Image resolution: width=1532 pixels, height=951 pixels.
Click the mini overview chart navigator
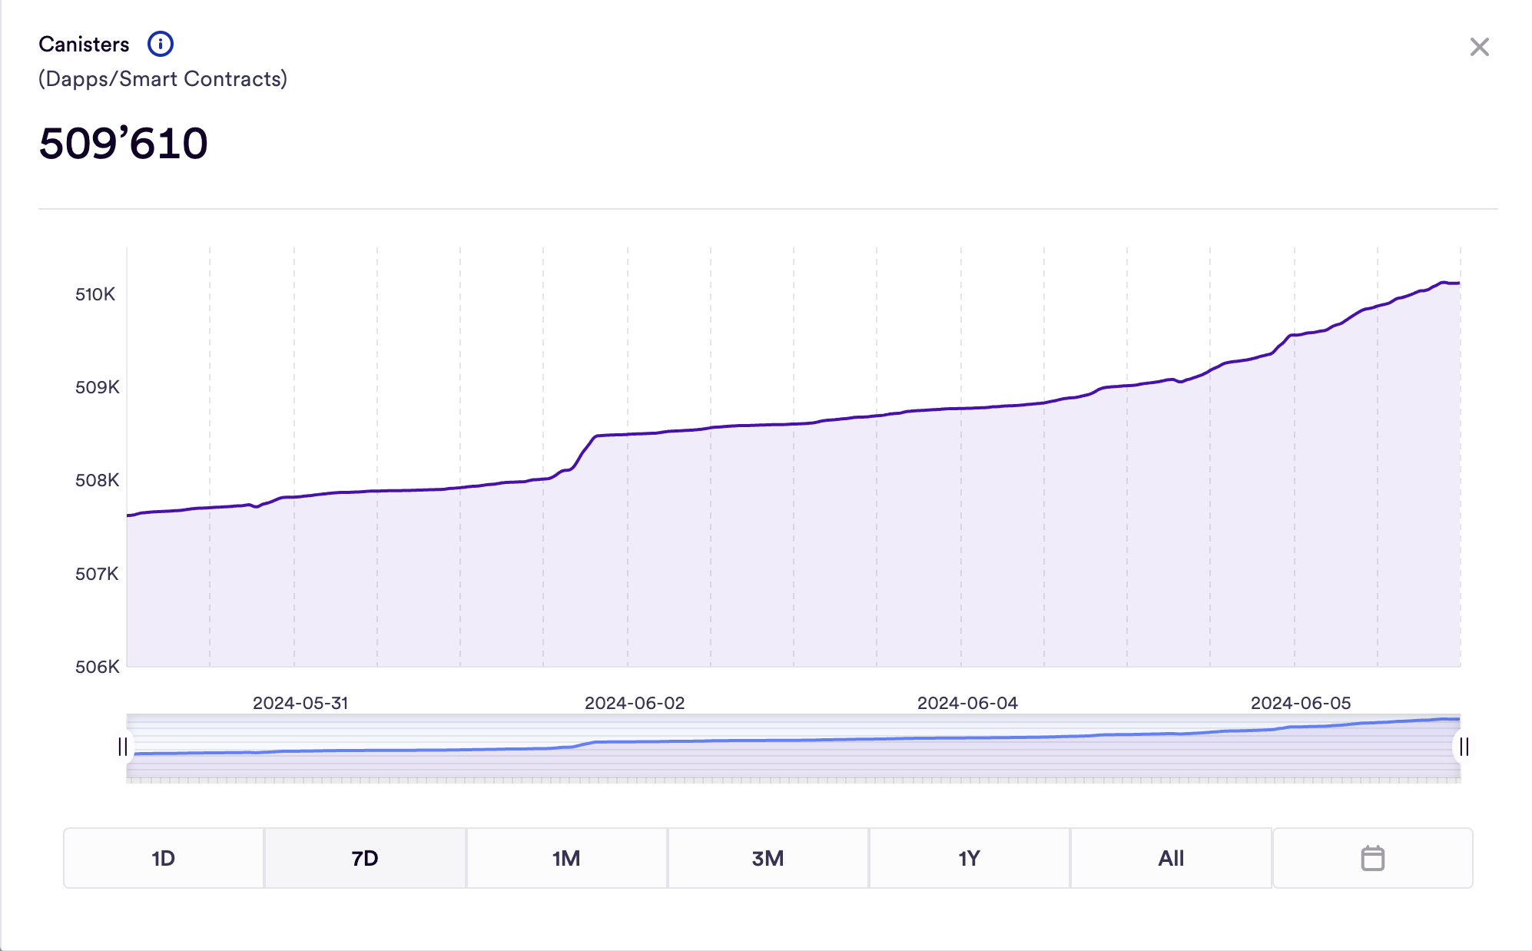(793, 748)
